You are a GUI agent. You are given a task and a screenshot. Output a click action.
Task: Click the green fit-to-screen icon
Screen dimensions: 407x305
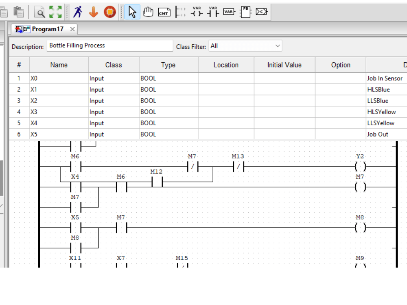tap(55, 12)
